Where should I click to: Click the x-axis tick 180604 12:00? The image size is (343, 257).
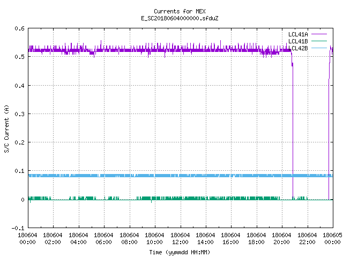180,238
